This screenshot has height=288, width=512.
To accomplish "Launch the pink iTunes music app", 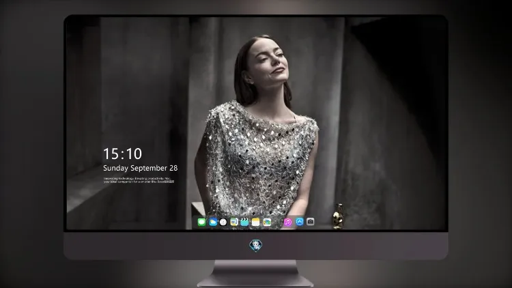I will [x=287, y=222].
